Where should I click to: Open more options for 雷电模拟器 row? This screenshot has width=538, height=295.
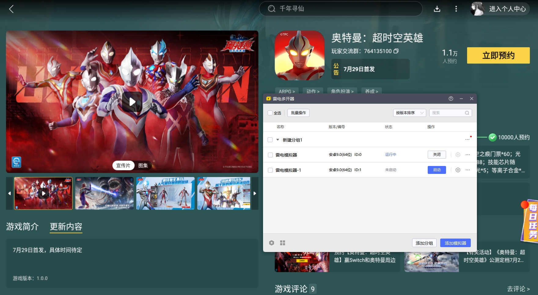[x=467, y=155]
